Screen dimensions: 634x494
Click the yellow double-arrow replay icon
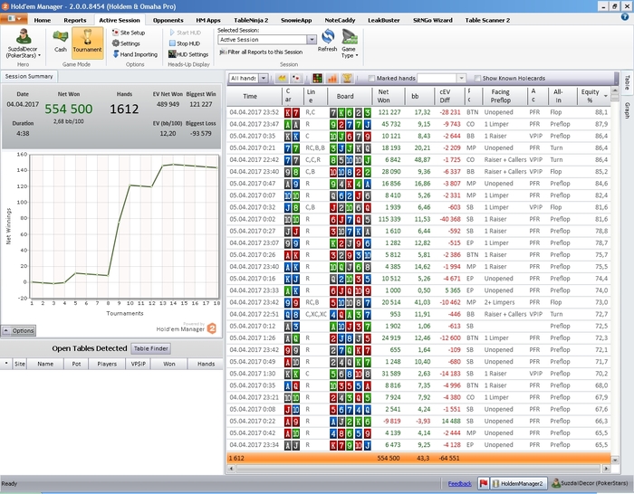[282, 78]
